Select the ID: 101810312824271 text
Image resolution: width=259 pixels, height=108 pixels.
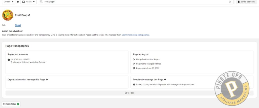21,59
